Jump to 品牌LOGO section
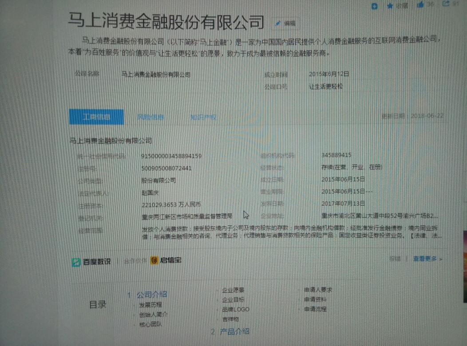This screenshot has height=346, width=467. [236, 310]
